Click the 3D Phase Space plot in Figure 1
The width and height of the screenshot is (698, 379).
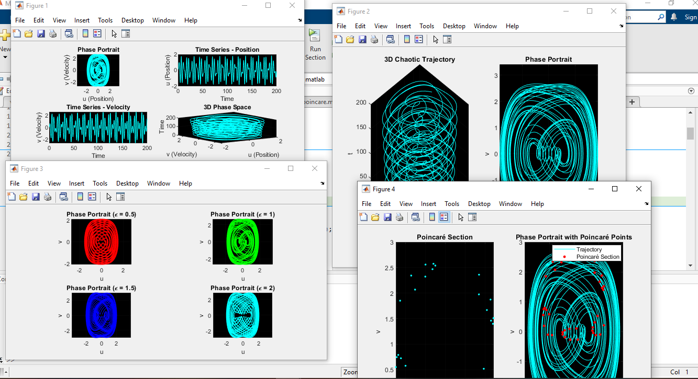227,128
